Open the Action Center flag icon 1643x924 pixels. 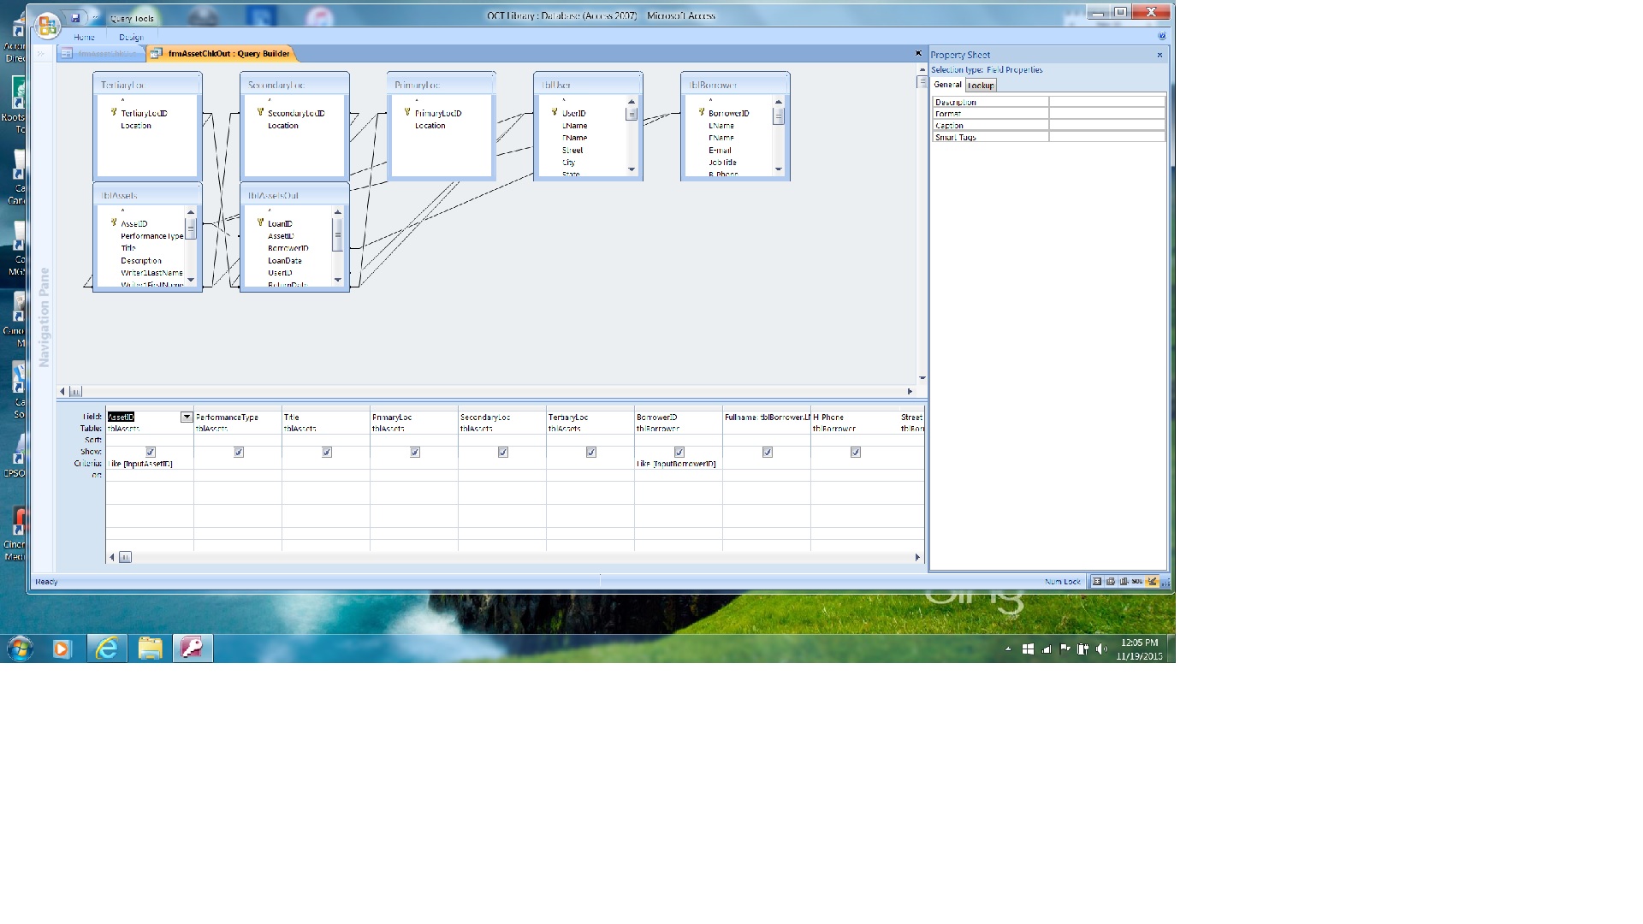click(x=1065, y=649)
